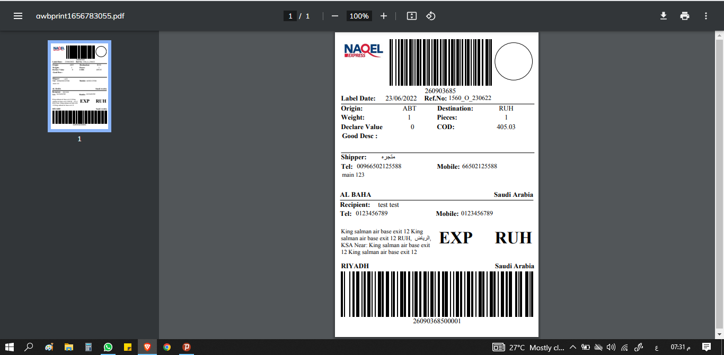
Task: Click the label date 23/06/2022
Action: pyautogui.click(x=402, y=98)
